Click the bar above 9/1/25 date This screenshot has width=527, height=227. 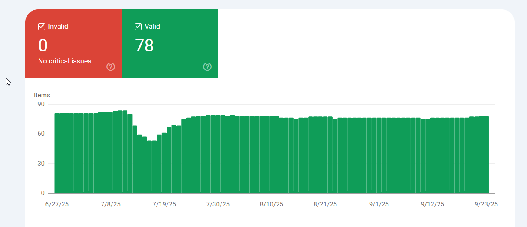379,155
